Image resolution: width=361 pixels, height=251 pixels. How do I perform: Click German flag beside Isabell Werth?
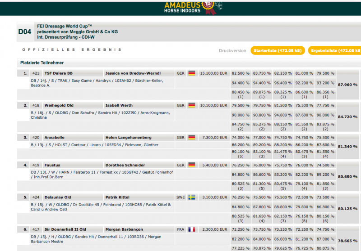(x=192, y=105)
